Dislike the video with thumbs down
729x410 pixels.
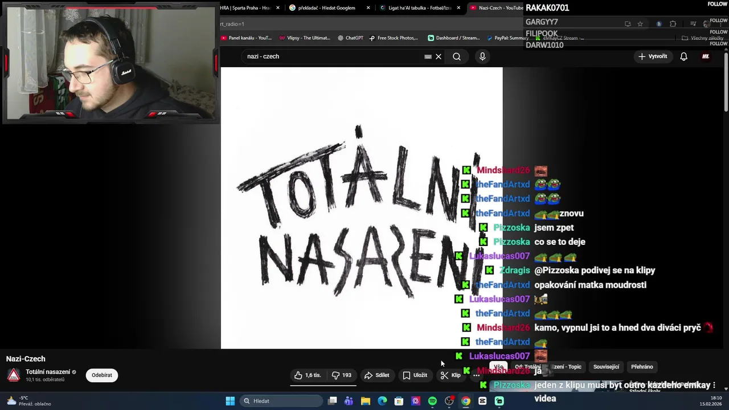342,375
